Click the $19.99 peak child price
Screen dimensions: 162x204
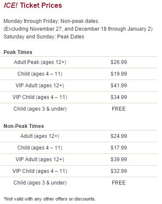pos(119,74)
